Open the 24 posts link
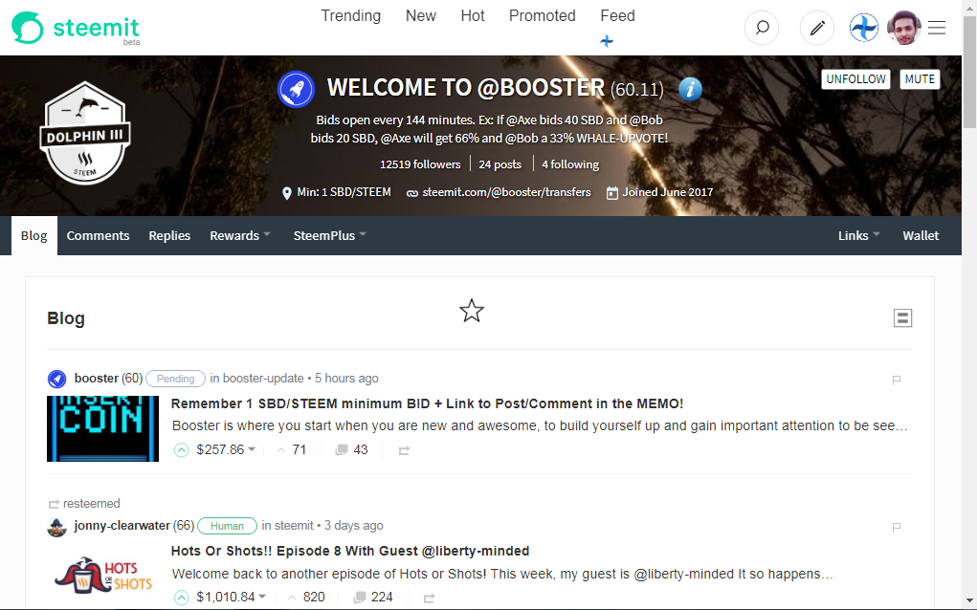This screenshot has width=977, height=610. point(500,164)
